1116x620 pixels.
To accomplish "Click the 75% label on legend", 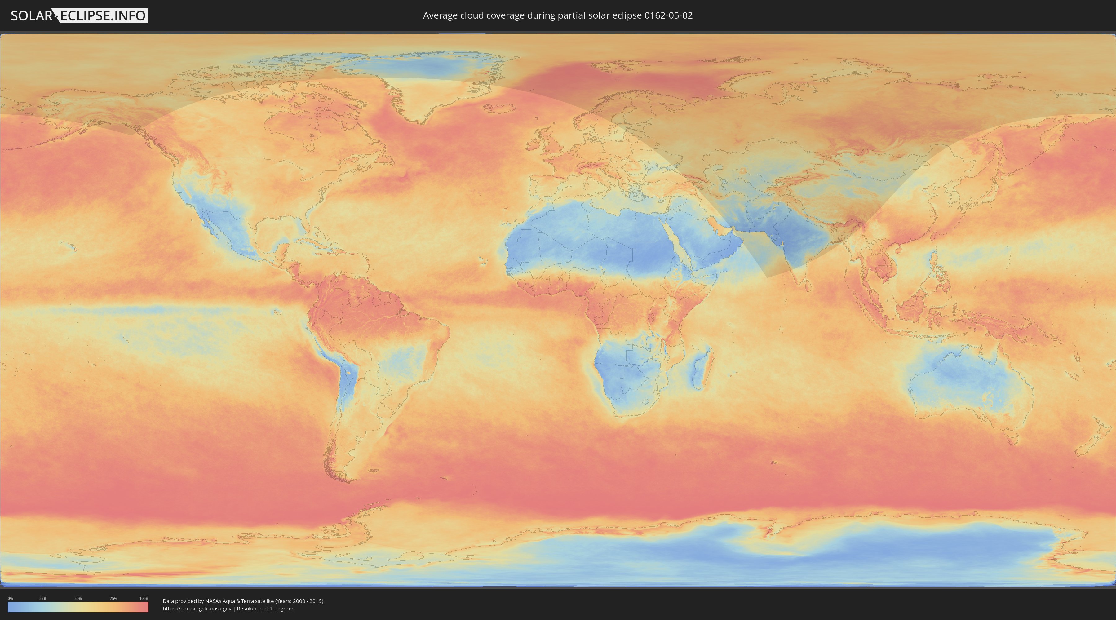I will (113, 598).
